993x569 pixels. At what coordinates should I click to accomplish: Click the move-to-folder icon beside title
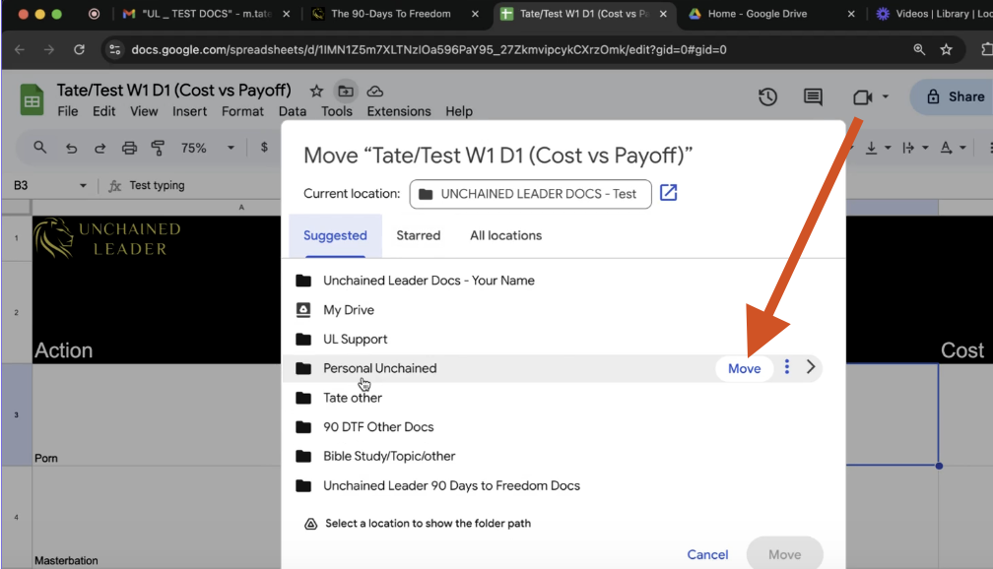(x=346, y=92)
